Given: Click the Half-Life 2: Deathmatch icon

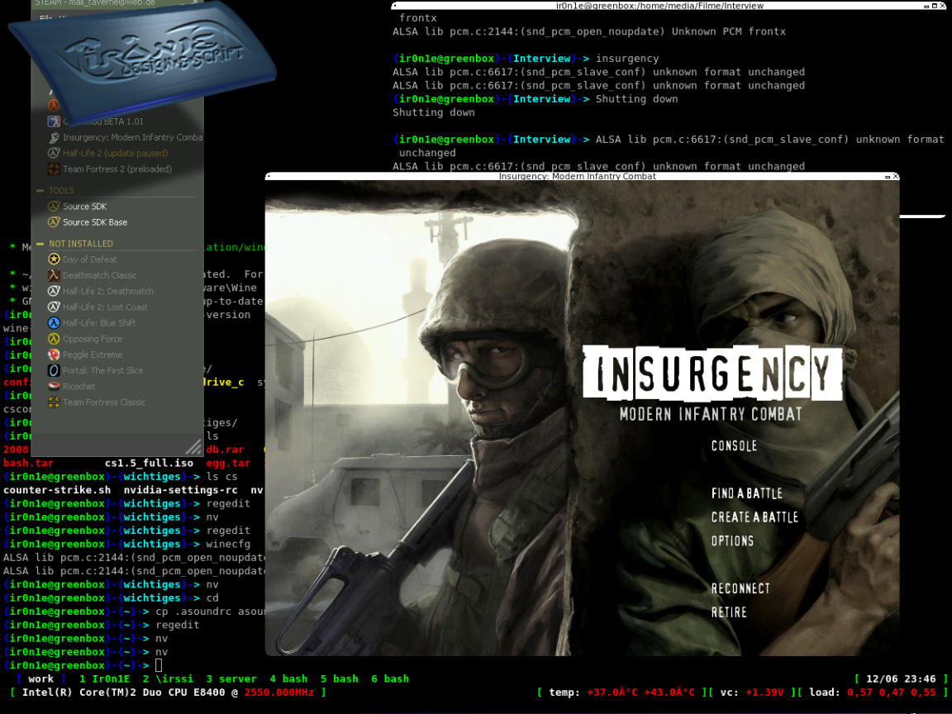Looking at the screenshot, I should coord(54,291).
